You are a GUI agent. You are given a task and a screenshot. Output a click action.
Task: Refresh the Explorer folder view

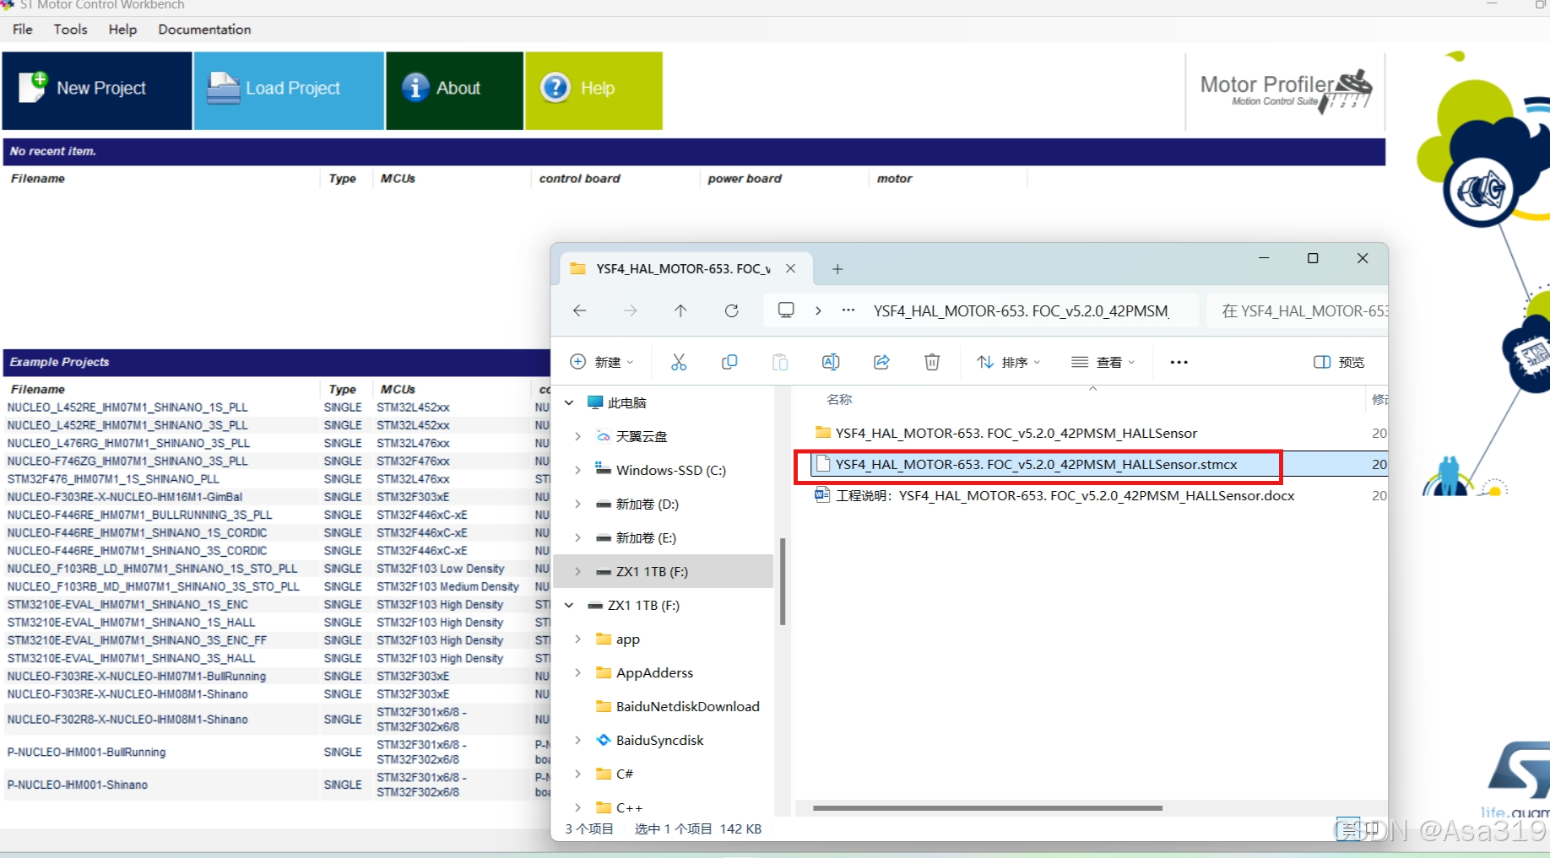click(732, 310)
